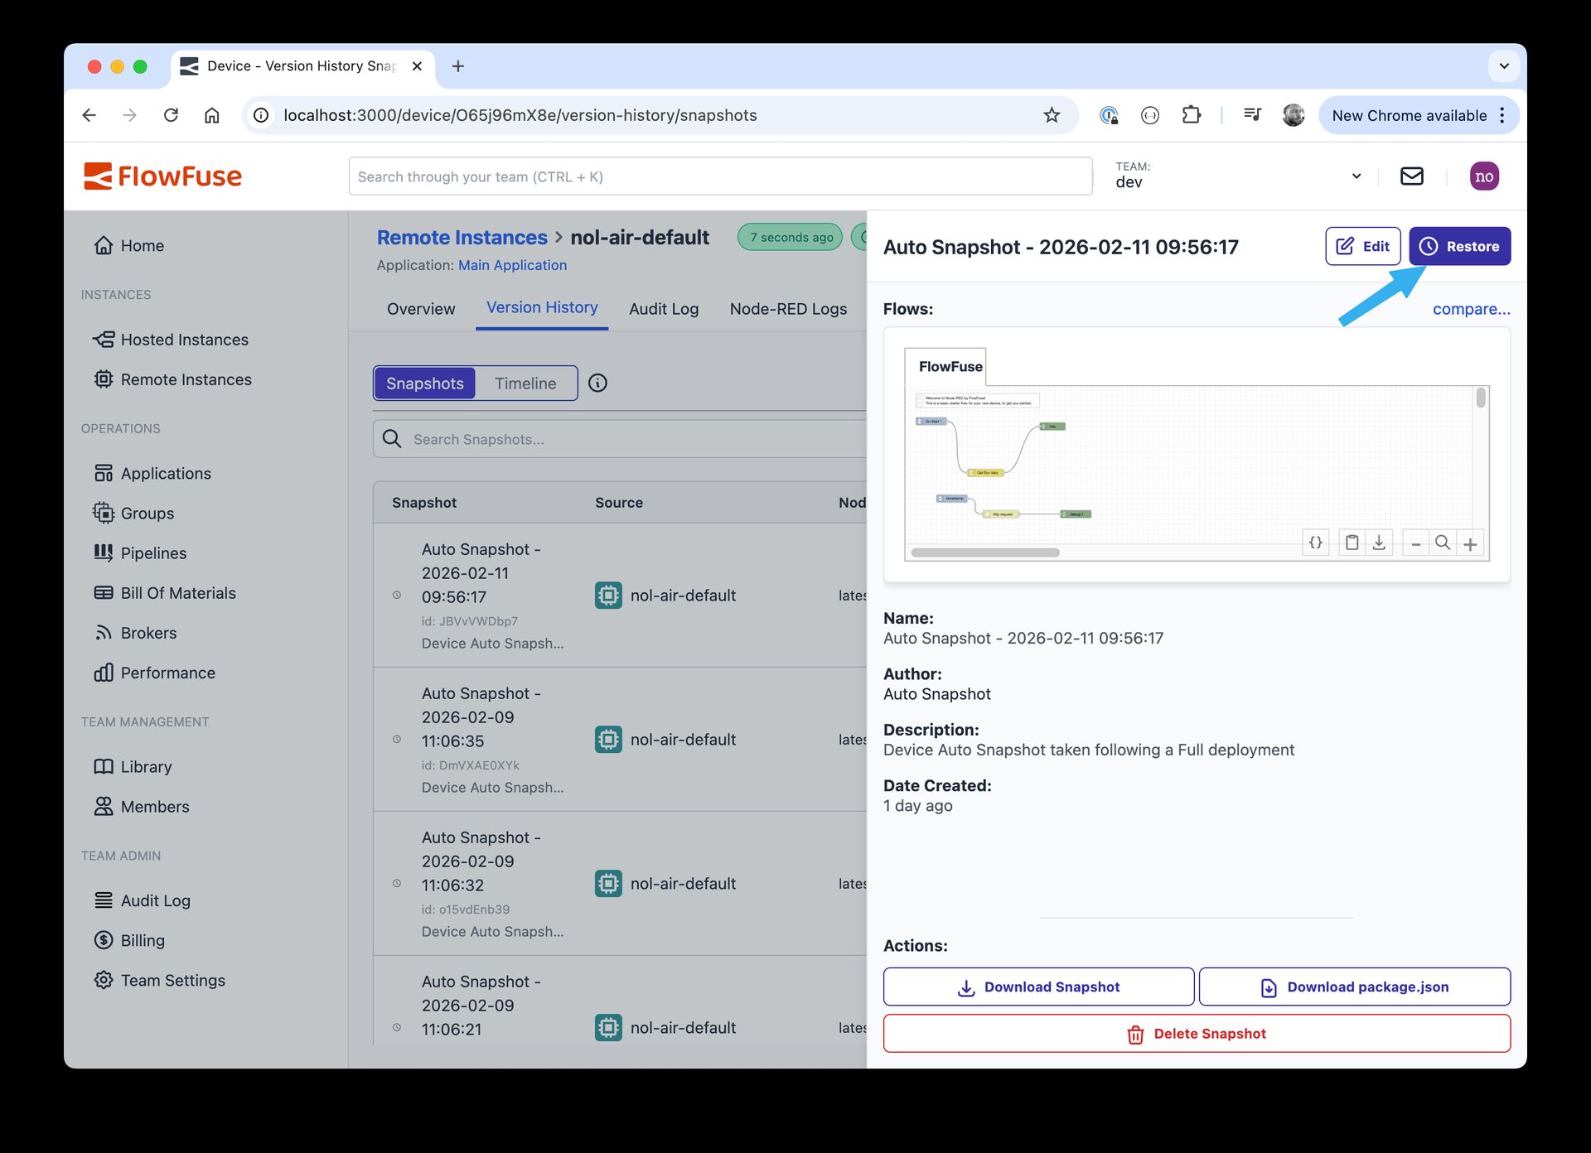Zoom in on the flow preview
This screenshot has width=1591, height=1153.
click(x=1472, y=543)
